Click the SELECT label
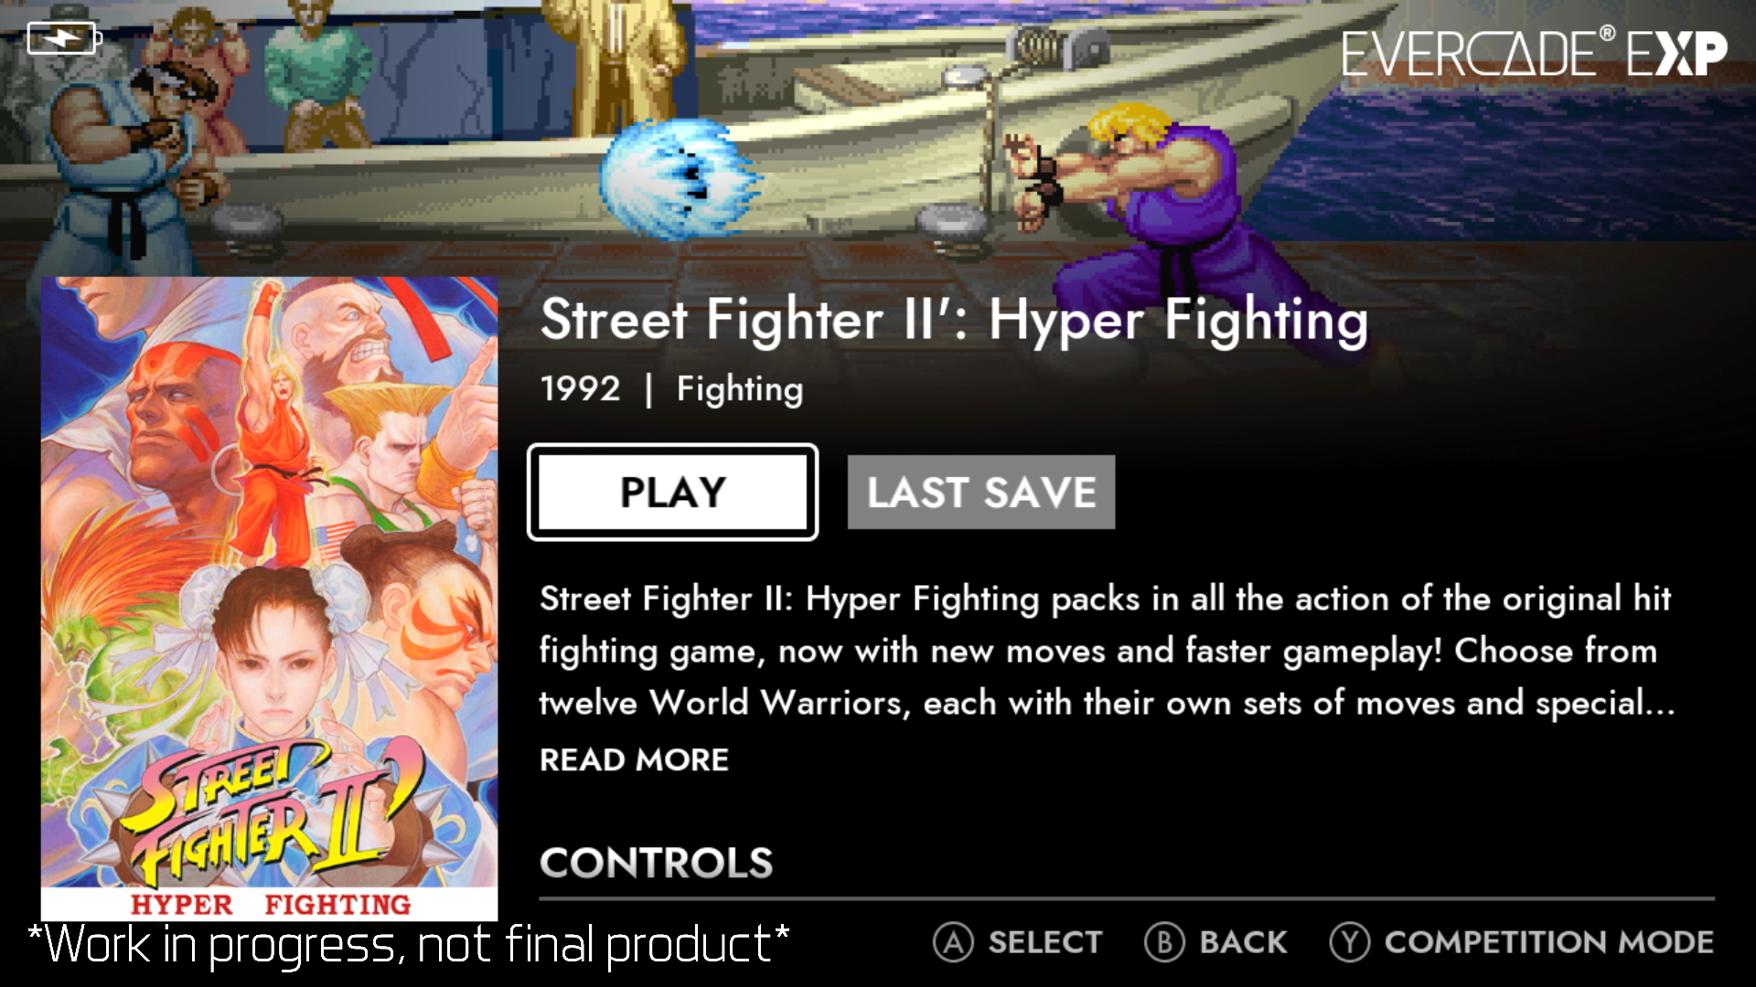1756x987 pixels. (x=1044, y=942)
